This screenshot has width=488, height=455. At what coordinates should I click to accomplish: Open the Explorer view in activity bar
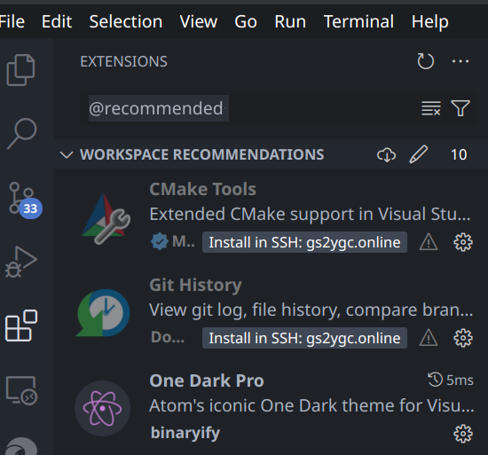click(20, 70)
